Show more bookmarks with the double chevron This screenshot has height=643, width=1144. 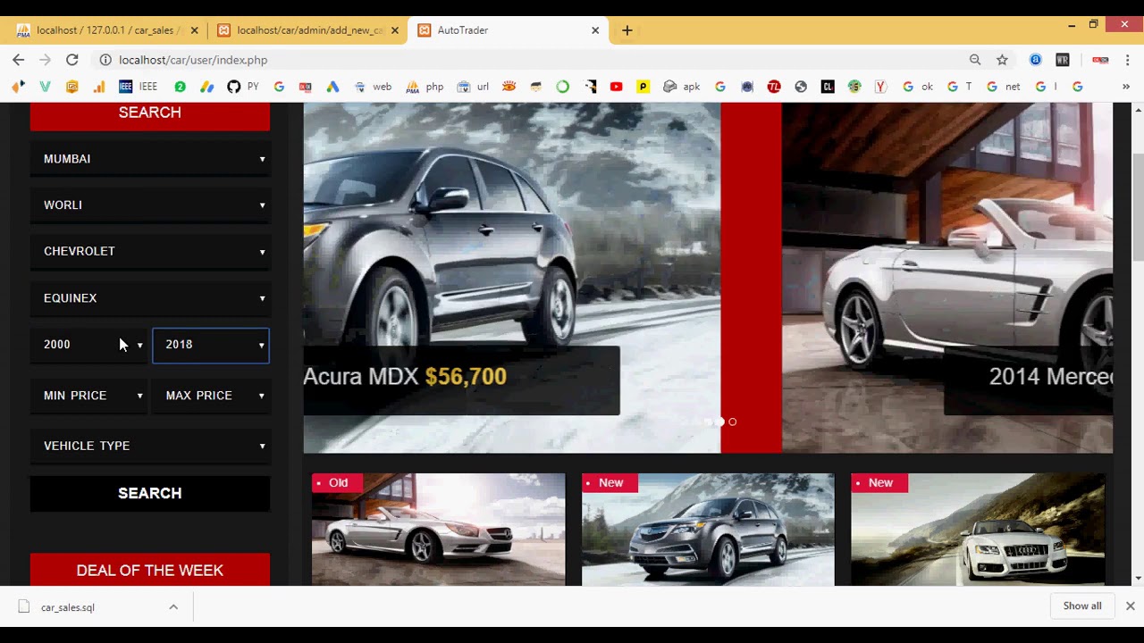(x=1125, y=87)
